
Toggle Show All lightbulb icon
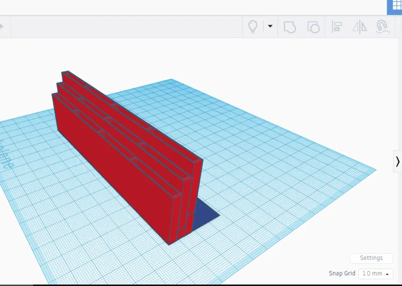tap(253, 27)
